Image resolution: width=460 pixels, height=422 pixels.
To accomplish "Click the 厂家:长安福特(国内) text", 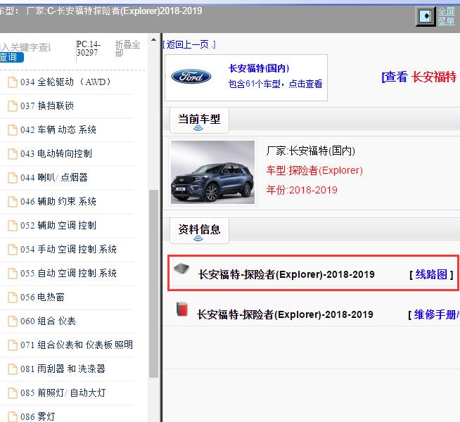I will point(311,151).
